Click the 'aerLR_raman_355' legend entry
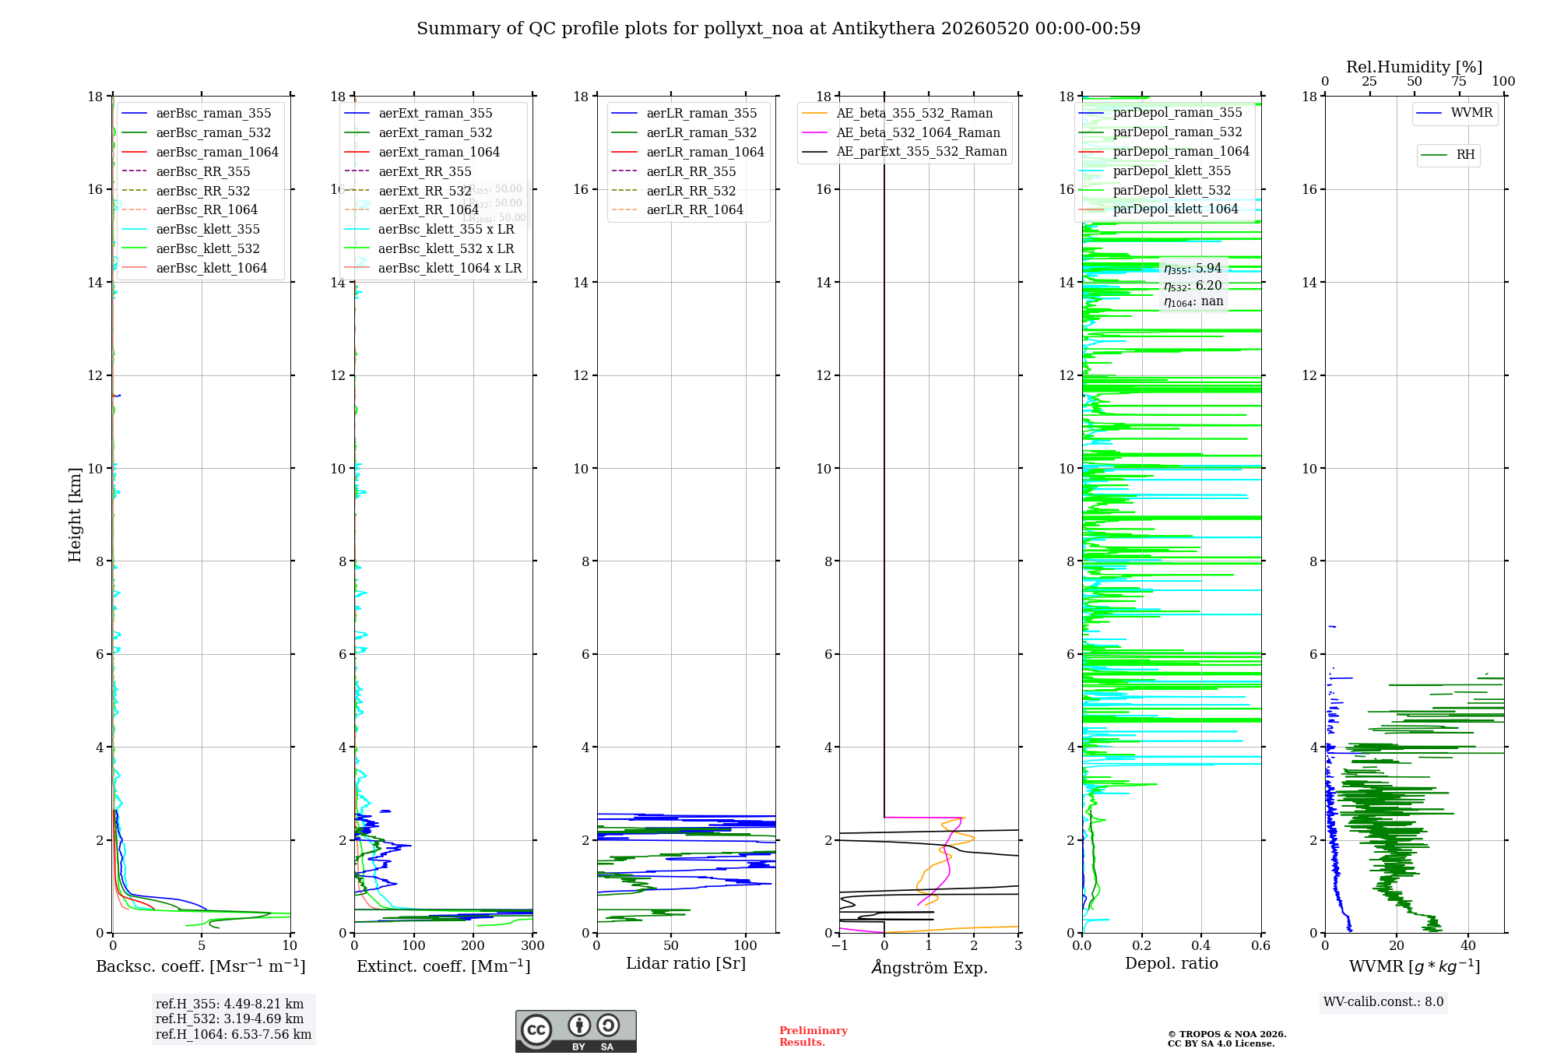Viewport: 1557px width, 1059px height. click(685, 114)
